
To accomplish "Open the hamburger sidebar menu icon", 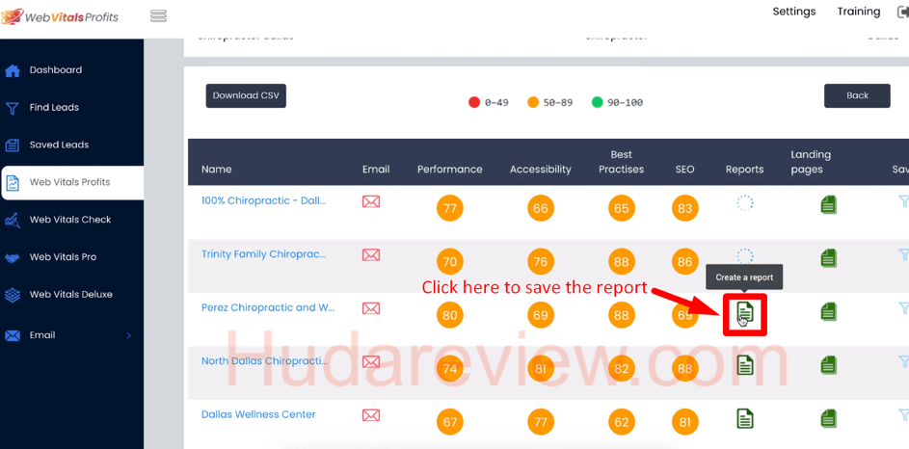I will pos(158,15).
